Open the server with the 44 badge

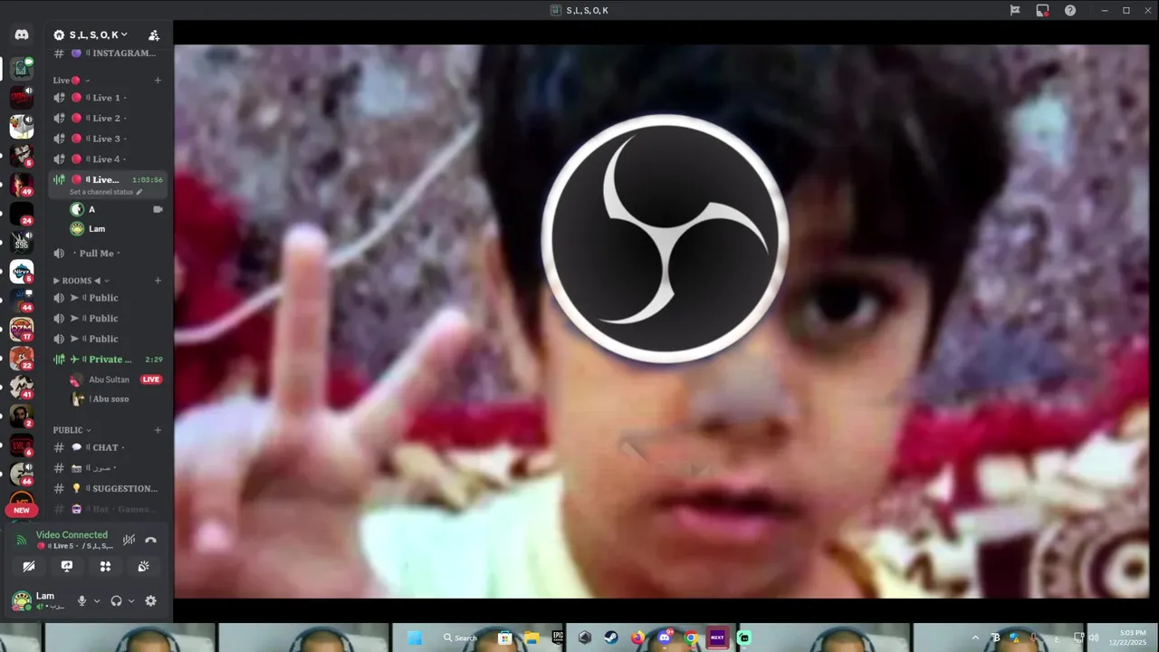(22, 301)
